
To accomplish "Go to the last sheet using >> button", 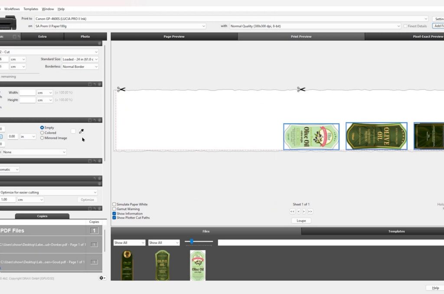I will click(x=310, y=211).
